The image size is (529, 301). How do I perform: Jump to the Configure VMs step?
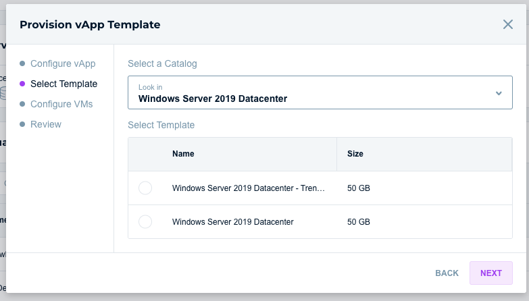(61, 105)
